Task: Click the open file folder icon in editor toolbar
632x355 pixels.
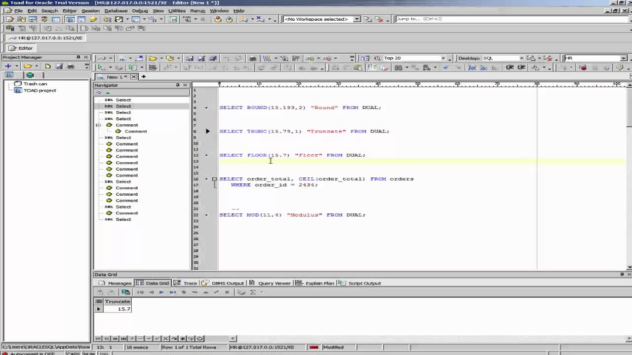Action: click(153, 58)
